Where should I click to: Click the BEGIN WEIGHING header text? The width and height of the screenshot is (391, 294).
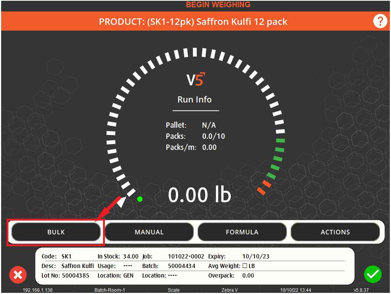coord(218,5)
